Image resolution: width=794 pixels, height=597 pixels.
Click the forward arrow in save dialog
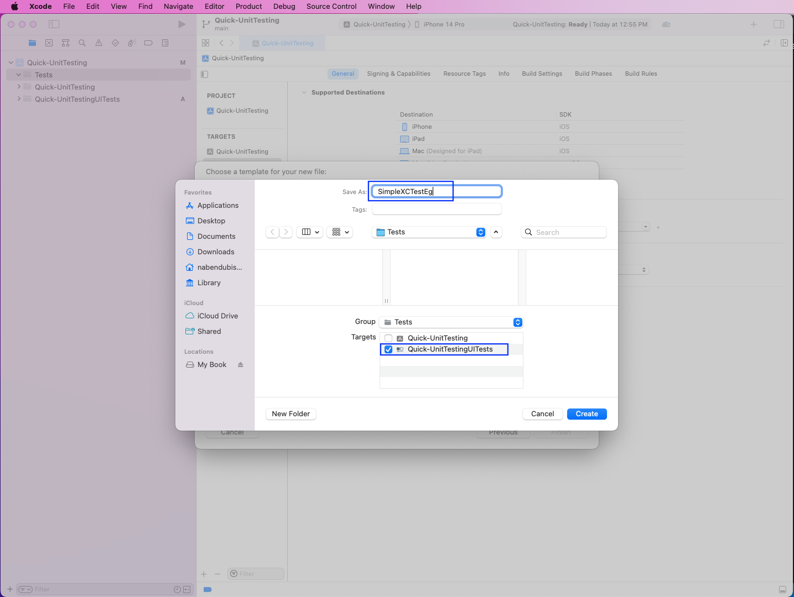point(286,232)
